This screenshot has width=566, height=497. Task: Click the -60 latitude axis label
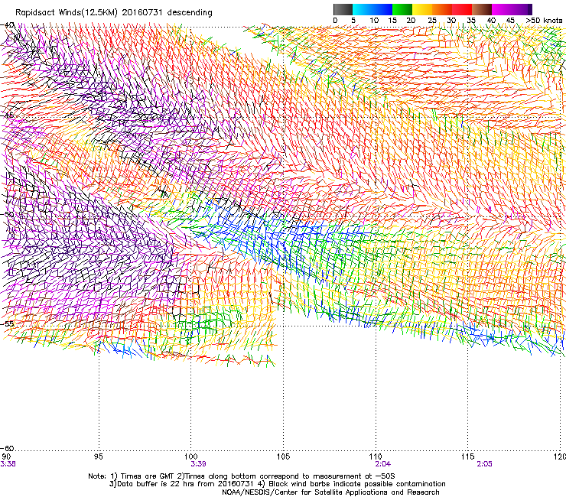7,448
